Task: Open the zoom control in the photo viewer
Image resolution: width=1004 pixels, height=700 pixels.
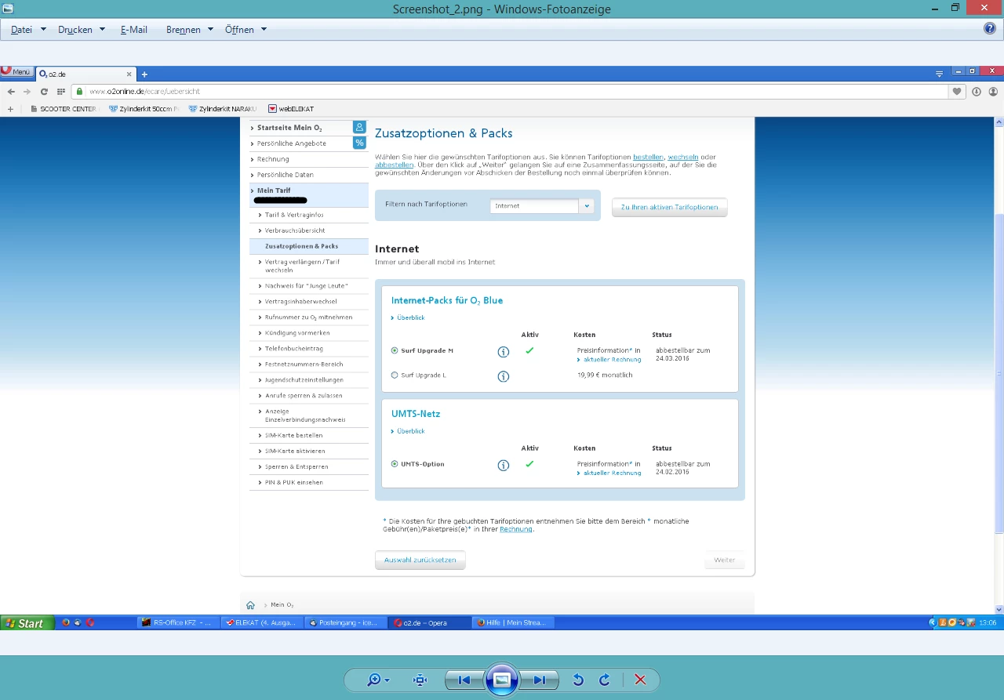Action: coord(378,680)
